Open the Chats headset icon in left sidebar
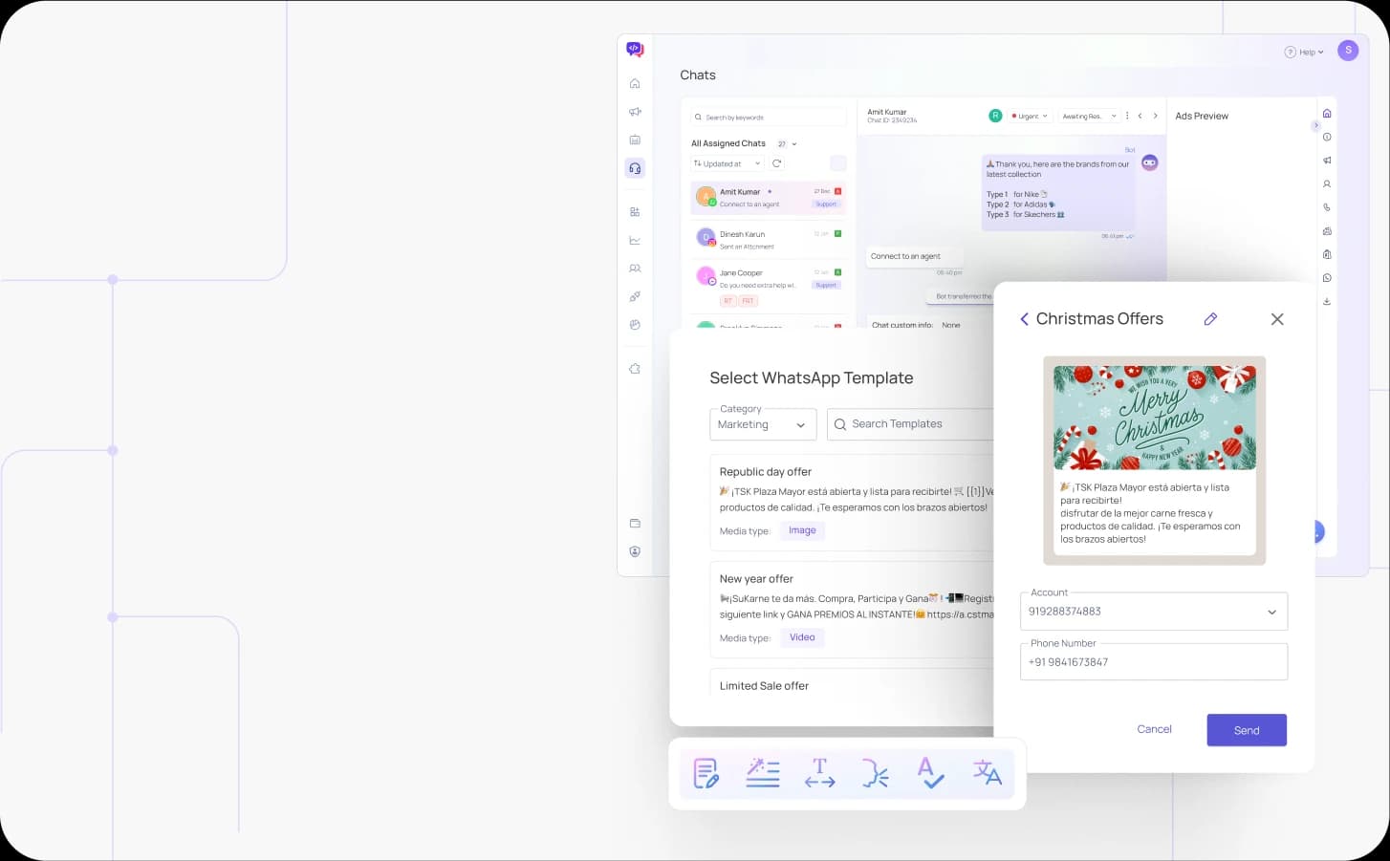Image resolution: width=1390 pixels, height=861 pixels. 635,168
